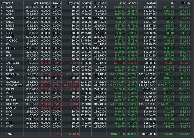Click the OR.PA change value -2,0500
Screen dimensions: 194x138
(45, 89)
